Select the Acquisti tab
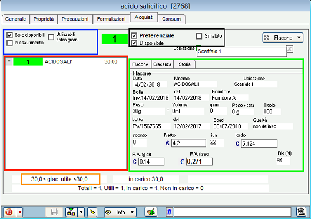Screen dimensions: 311x219 [x=144, y=17]
